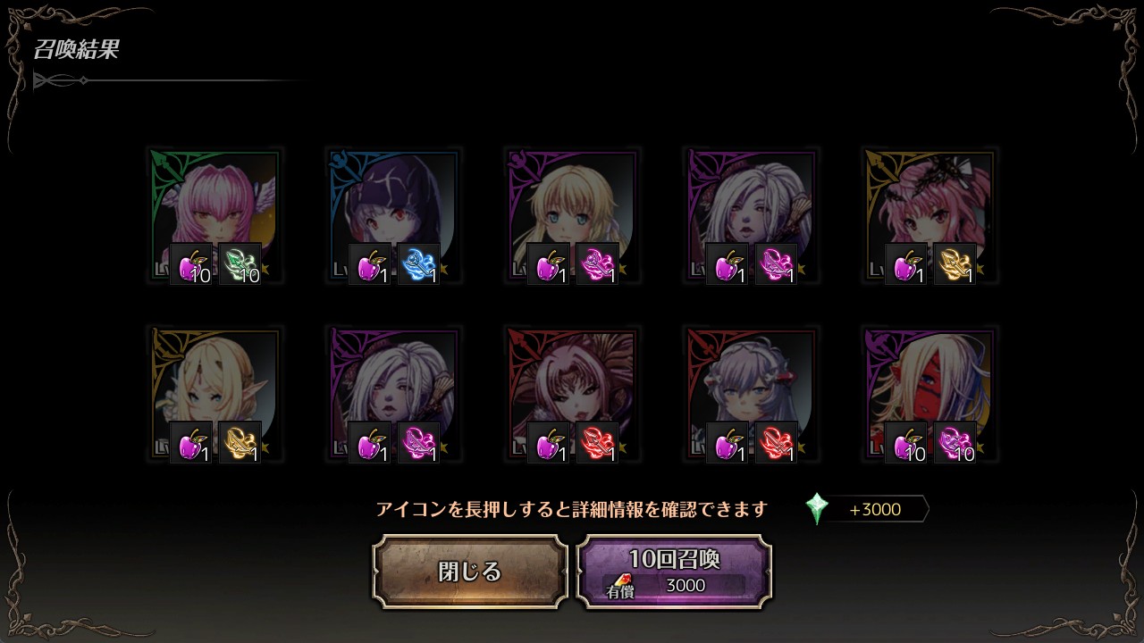The height and width of the screenshot is (643, 1144).
Task: Tap the green gem currency icon
Action: pyautogui.click(x=817, y=509)
